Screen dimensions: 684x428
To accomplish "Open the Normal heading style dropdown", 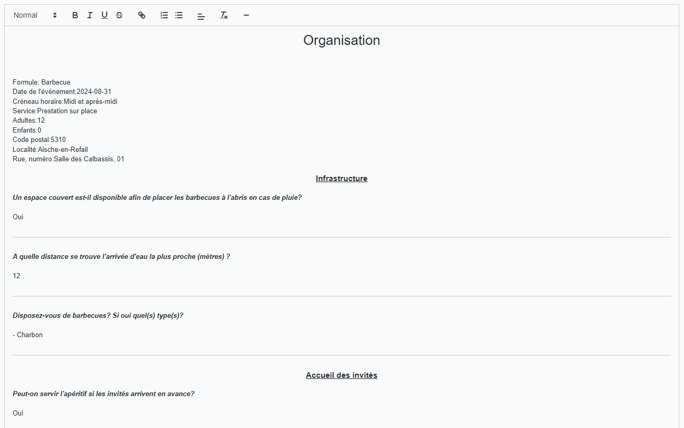I will pyautogui.click(x=35, y=15).
